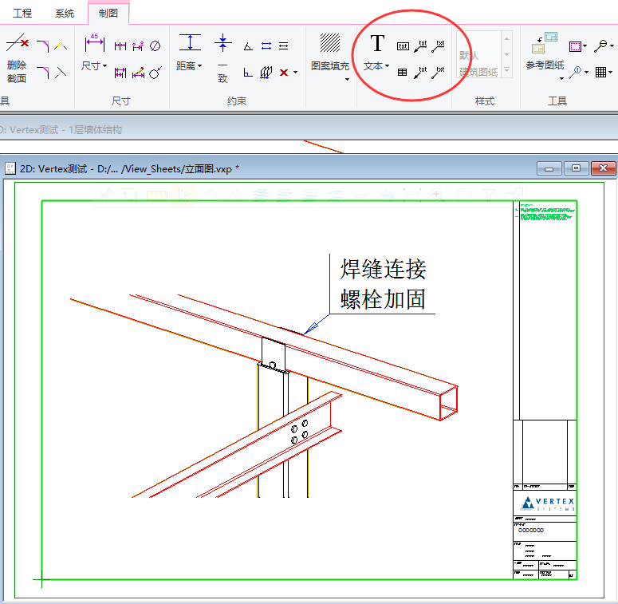Choose the 默认 style in gallery

tap(469, 55)
